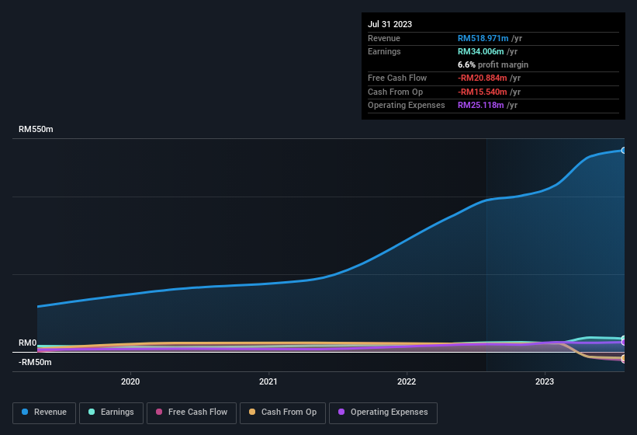Click the Revenue label in the tooltip
637x435 pixels.
point(384,38)
